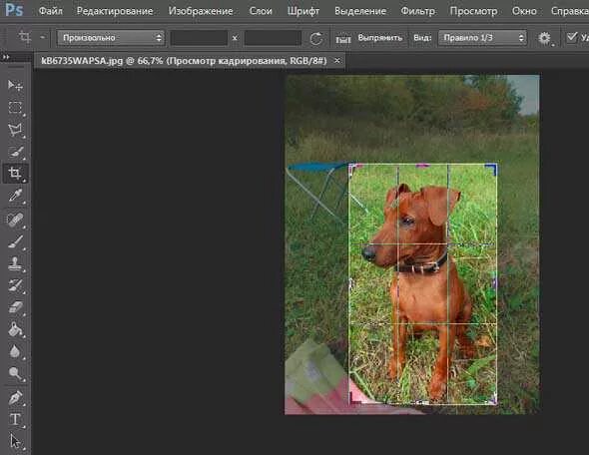Screen dimensions: 589x455
Task: Click the Photoshop Ps logo
Action: [x=14, y=10]
